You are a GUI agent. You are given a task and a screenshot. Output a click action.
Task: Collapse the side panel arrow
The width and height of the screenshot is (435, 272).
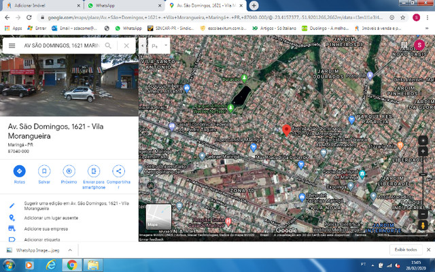(142, 46)
